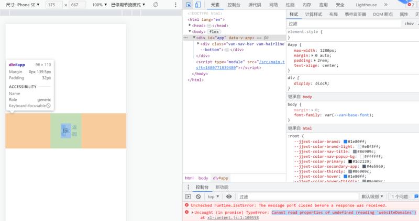419x221 pixels.
Task: Open the error count badge
Action: point(411,5)
